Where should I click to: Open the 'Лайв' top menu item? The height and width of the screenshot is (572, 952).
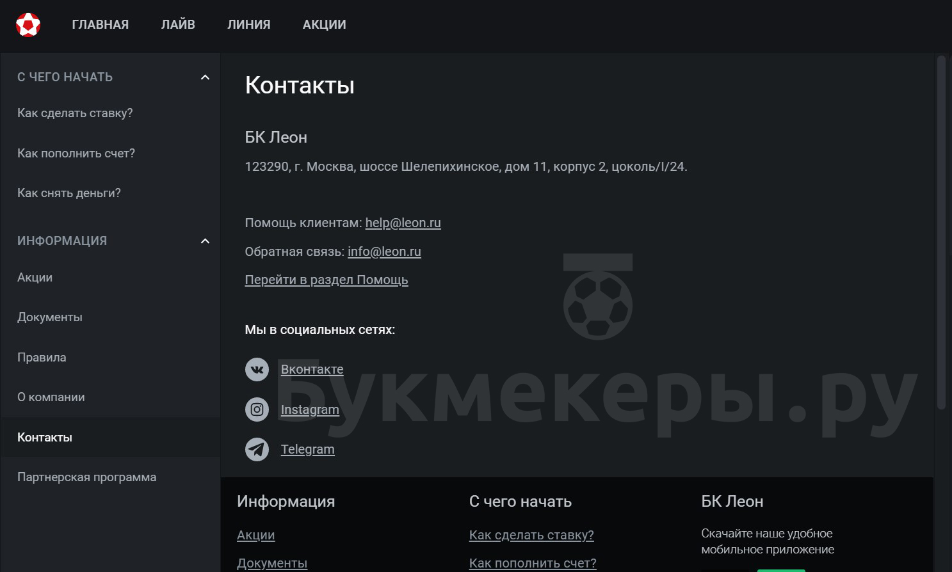(178, 24)
